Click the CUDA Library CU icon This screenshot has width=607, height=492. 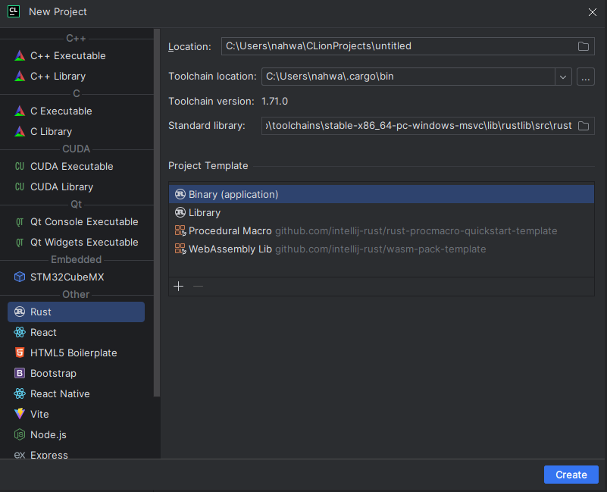[x=20, y=187]
